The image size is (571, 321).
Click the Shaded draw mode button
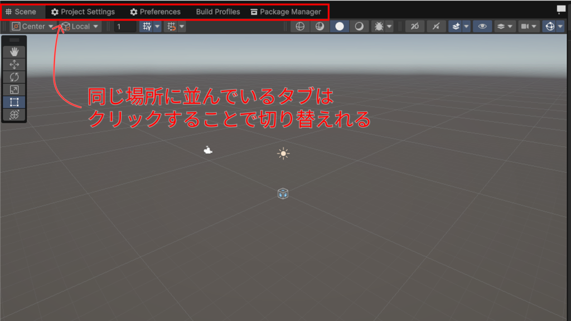(x=339, y=26)
